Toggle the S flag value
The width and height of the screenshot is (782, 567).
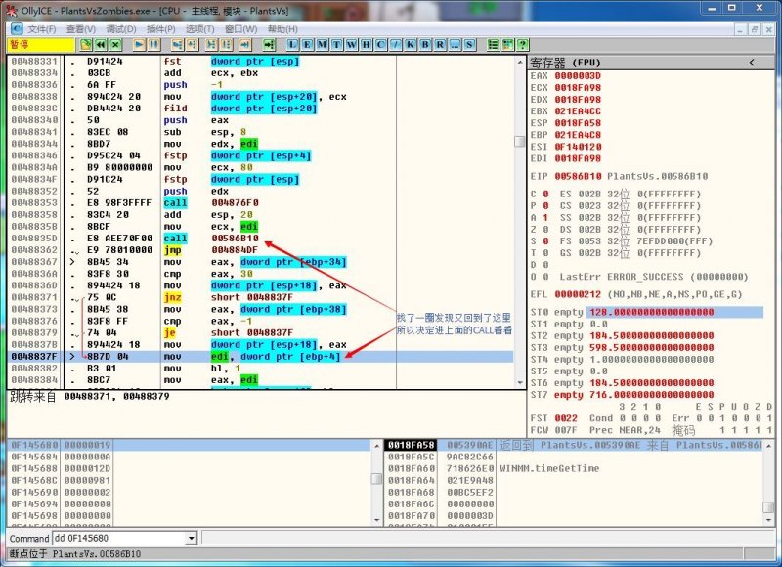pyautogui.click(x=545, y=241)
